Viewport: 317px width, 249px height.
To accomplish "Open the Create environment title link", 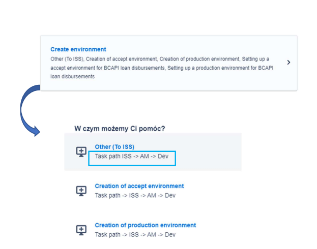I will (78, 49).
